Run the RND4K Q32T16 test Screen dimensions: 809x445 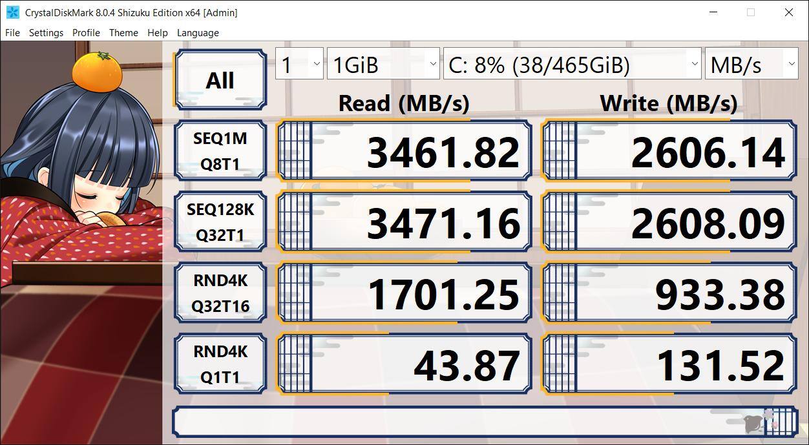click(x=220, y=293)
